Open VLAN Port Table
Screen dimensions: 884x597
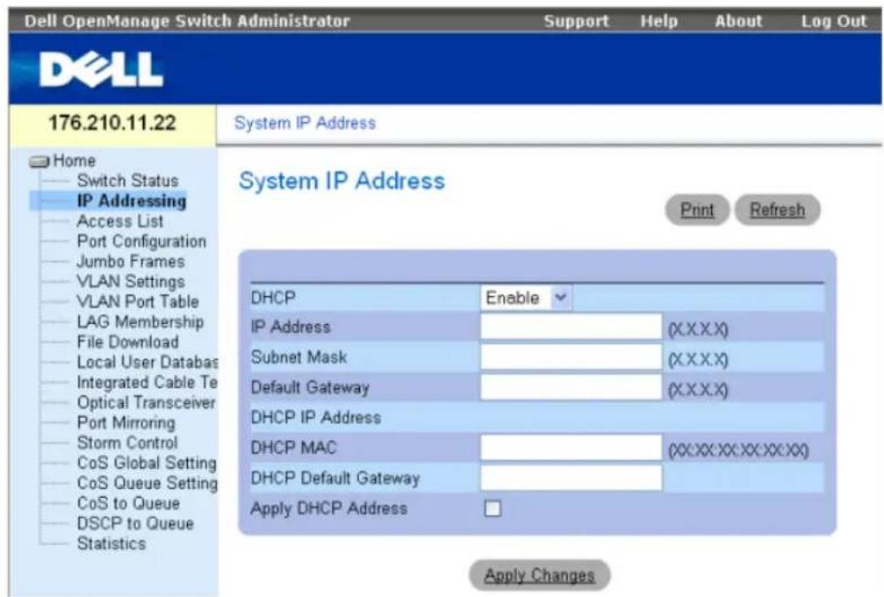point(138,302)
